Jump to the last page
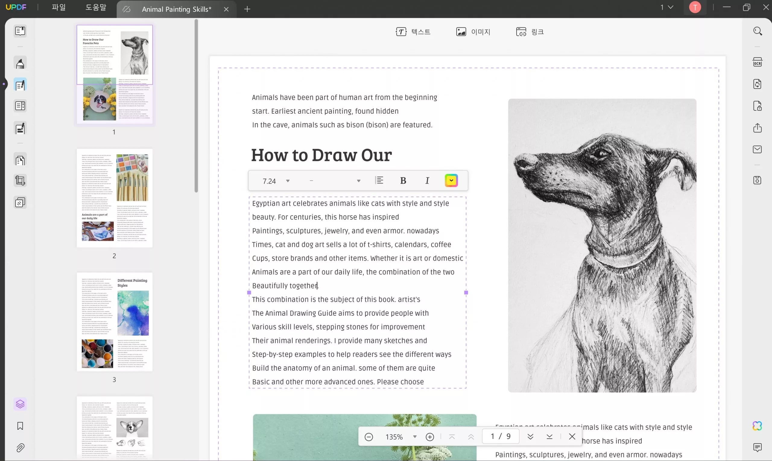Viewport: 772px width, 461px height. click(x=549, y=437)
